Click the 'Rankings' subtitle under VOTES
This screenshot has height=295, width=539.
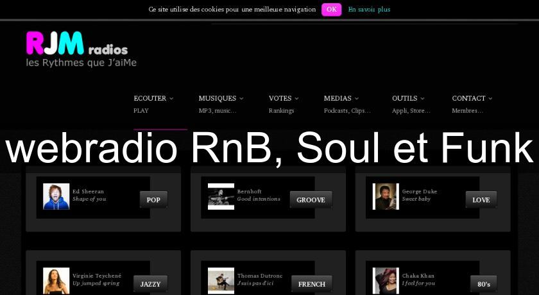[282, 111]
